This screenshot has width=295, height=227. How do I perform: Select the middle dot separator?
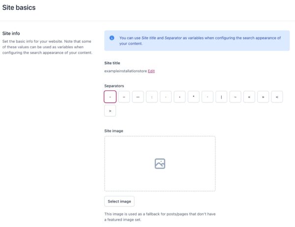(166, 97)
